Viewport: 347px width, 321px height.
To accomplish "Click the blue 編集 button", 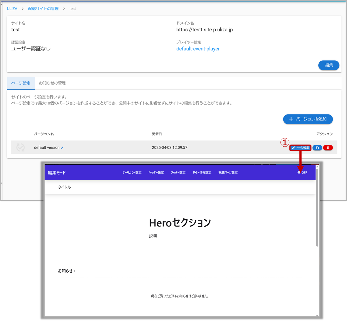I will (329, 65).
